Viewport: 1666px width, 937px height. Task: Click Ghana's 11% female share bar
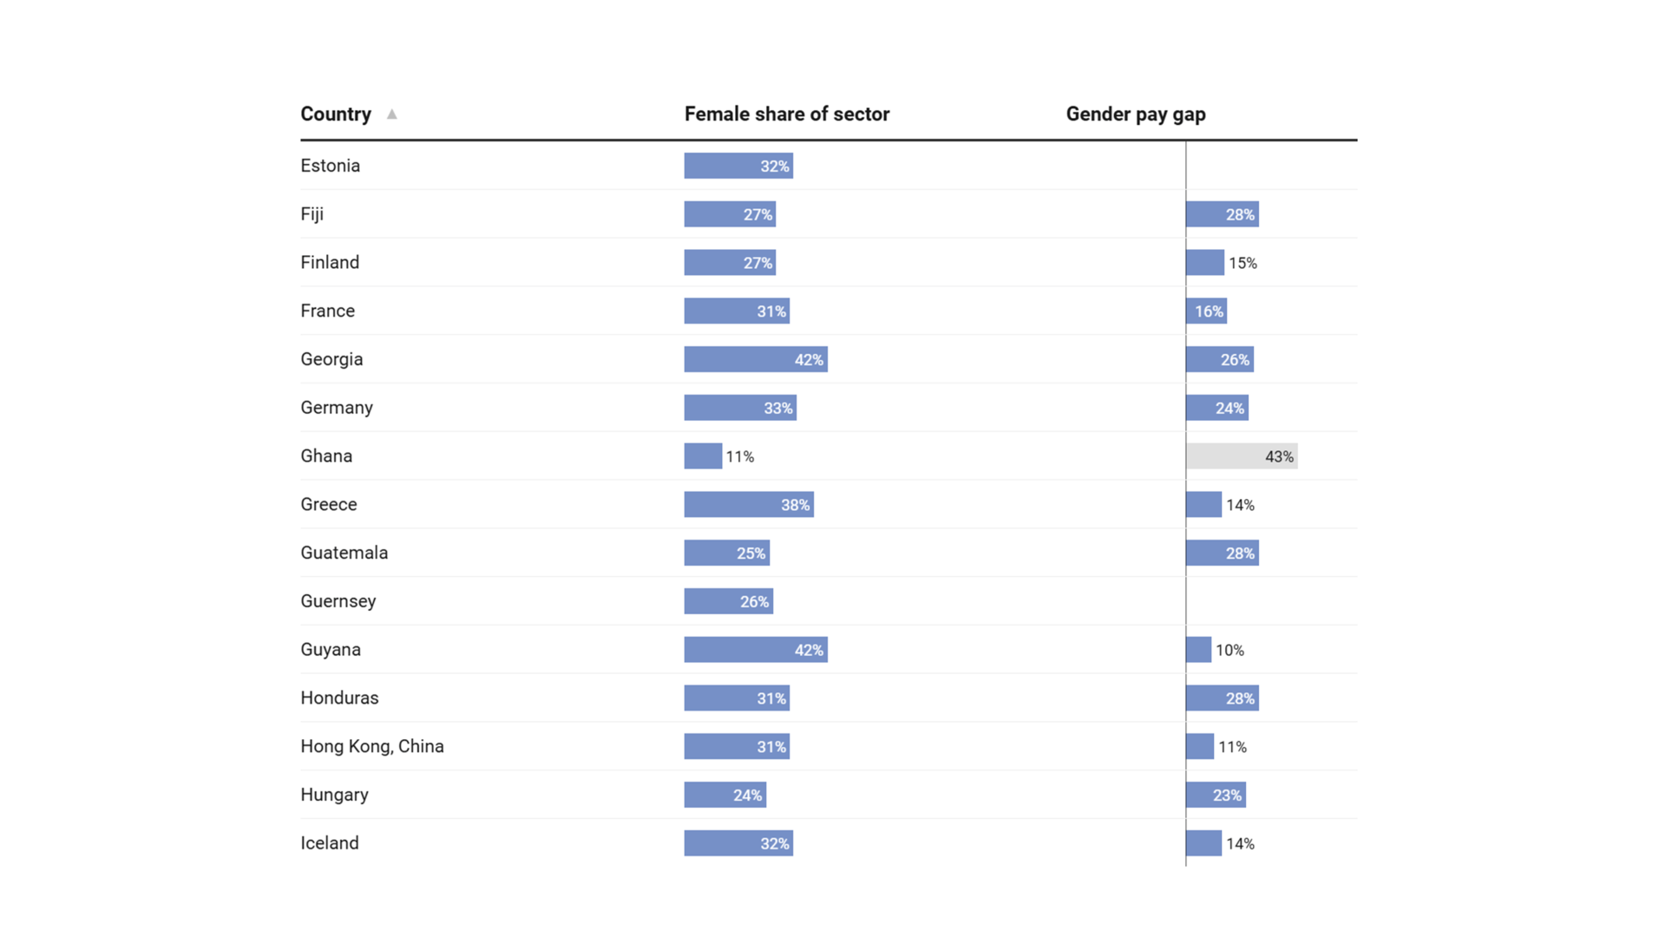pos(703,456)
